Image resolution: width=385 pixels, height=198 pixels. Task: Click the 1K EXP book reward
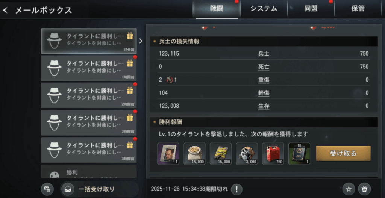pos(299,154)
